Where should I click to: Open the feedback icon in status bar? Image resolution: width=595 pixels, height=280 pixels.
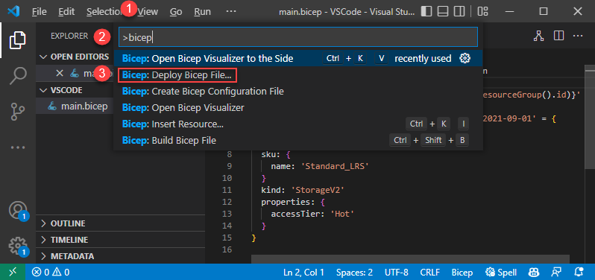[x=556, y=272]
